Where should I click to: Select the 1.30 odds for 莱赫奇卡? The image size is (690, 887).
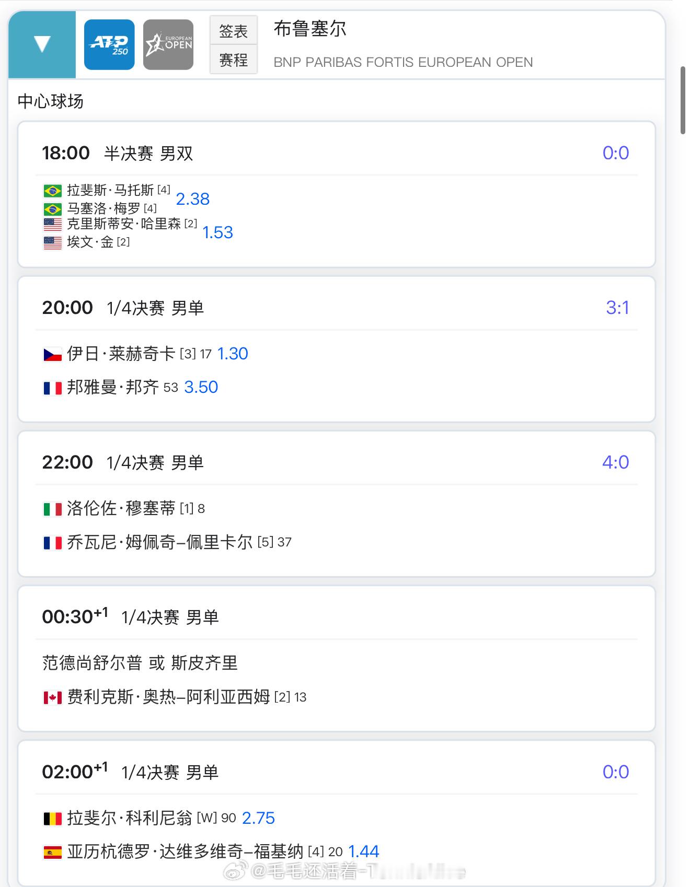(232, 354)
